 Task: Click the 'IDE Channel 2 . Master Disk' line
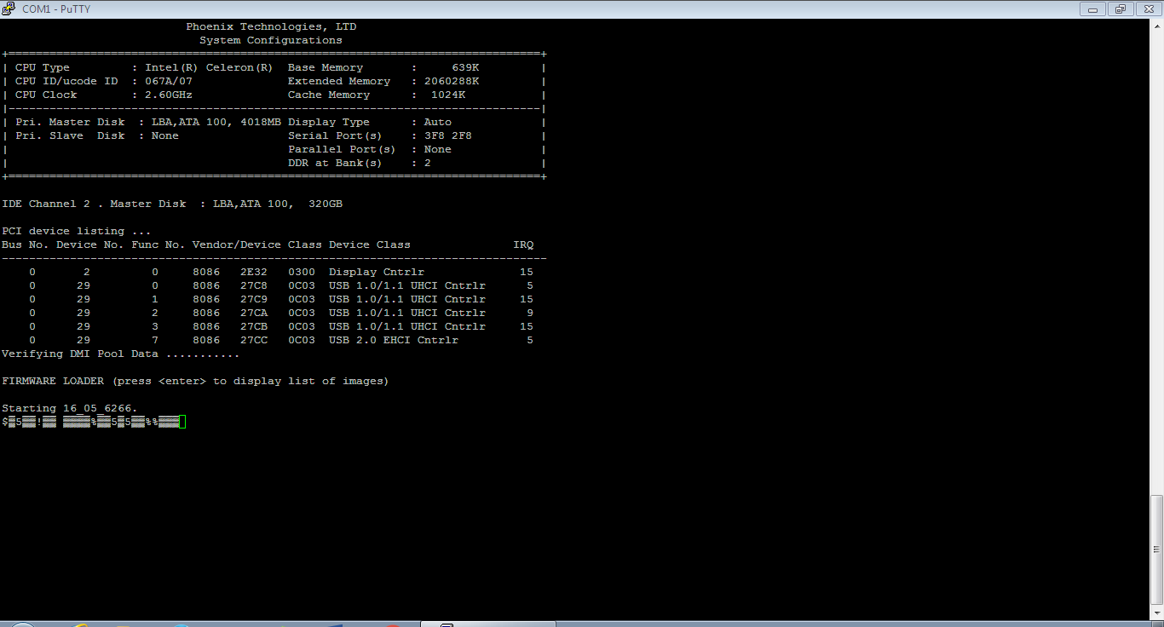click(x=172, y=204)
